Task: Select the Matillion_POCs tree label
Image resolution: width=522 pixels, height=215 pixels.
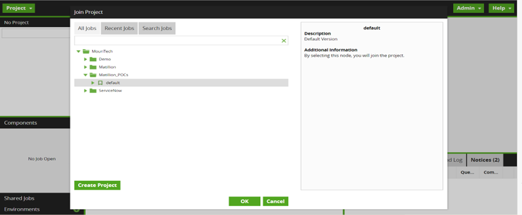Action: click(x=113, y=75)
